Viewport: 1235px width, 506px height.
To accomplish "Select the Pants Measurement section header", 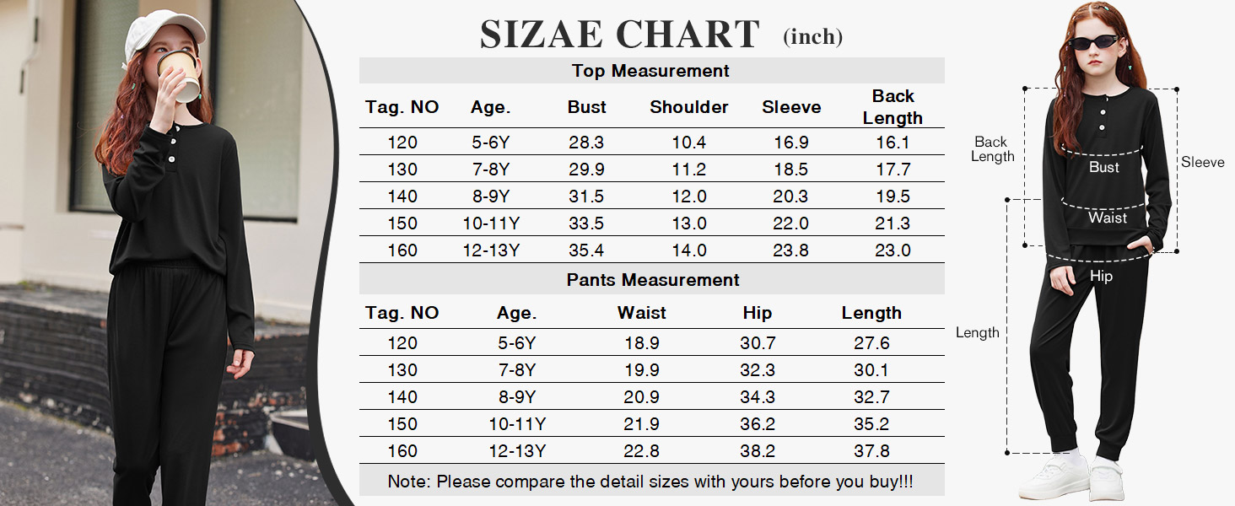I will click(x=652, y=280).
